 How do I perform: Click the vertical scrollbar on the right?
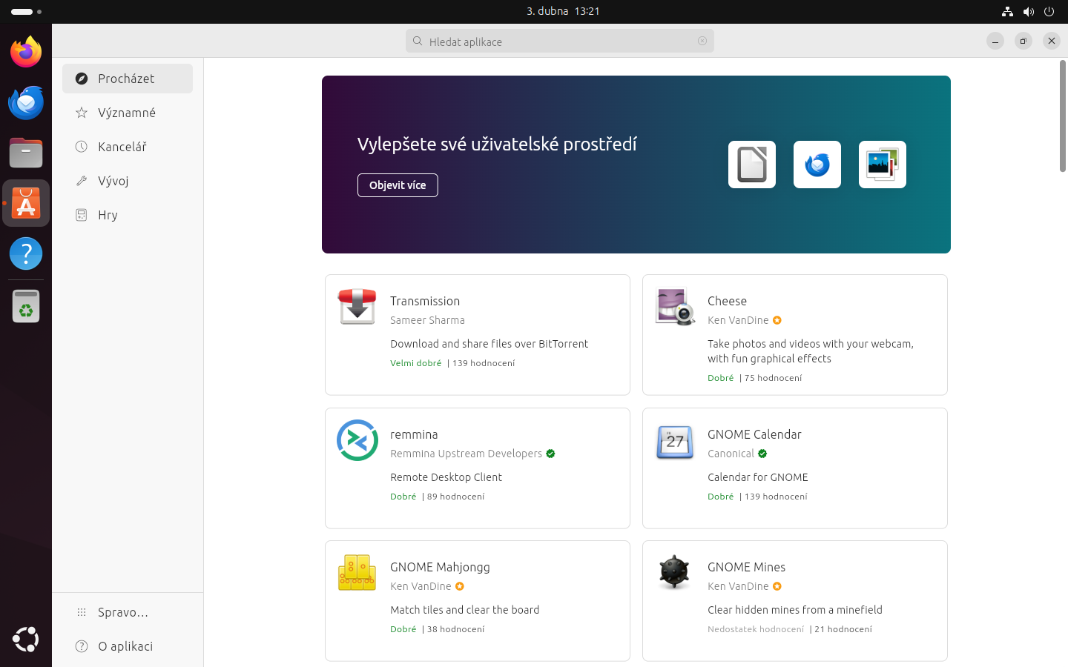coord(1062,116)
